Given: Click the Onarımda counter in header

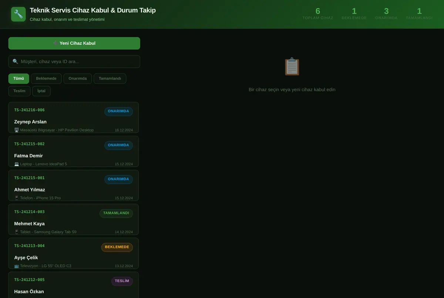Looking at the screenshot, I should click(386, 14).
